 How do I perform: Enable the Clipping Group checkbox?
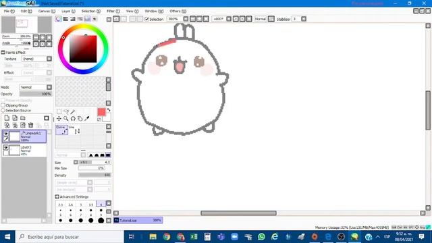(x=3, y=105)
